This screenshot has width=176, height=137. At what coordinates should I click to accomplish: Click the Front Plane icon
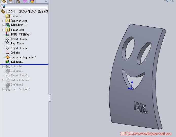point(8,39)
